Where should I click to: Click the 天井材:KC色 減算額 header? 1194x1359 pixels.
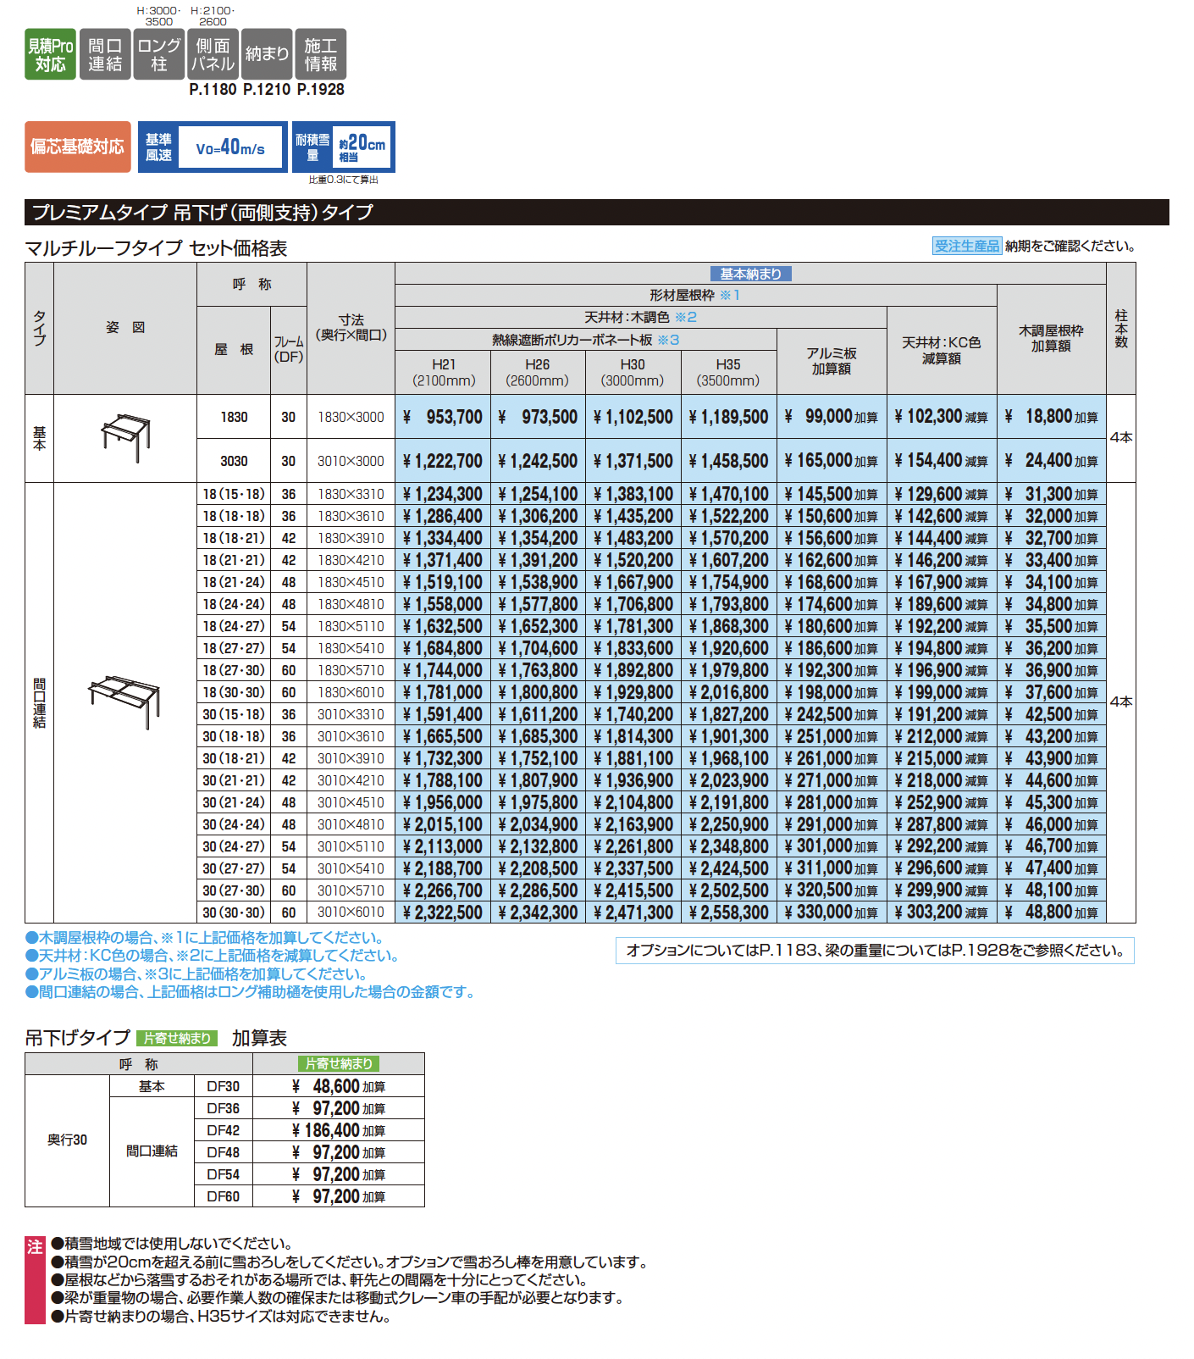(x=942, y=350)
